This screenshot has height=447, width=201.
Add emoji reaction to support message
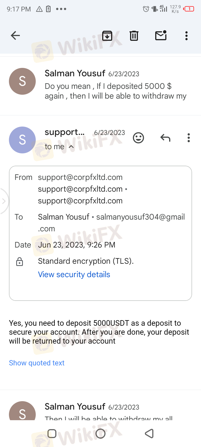click(x=138, y=138)
